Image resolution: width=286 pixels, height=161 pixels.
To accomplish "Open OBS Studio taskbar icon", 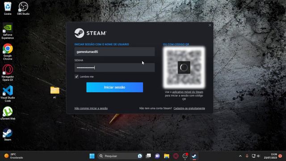I will pos(185,156).
